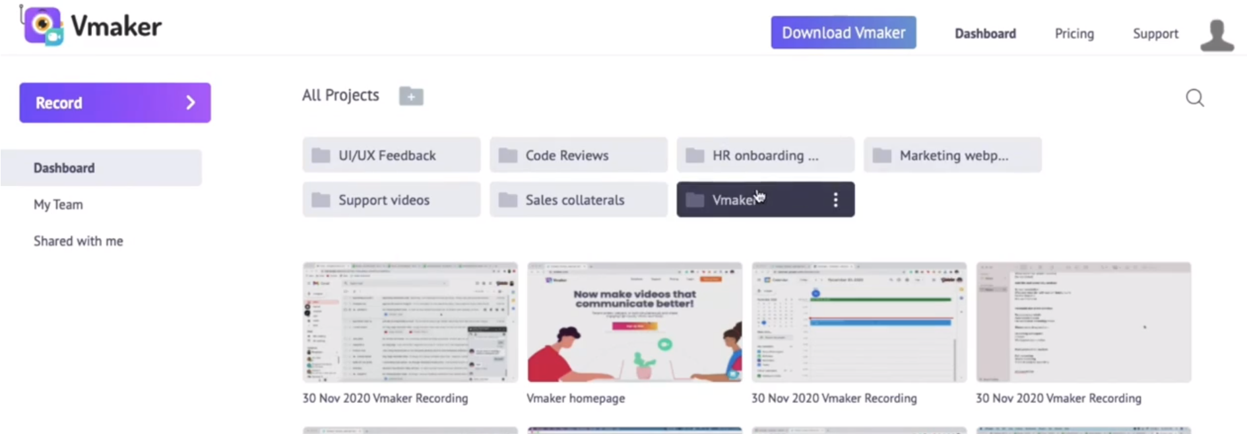Viewport: 1247px width, 434px height.
Task: Open the Pricing page
Action: [x=1074, y=34]
